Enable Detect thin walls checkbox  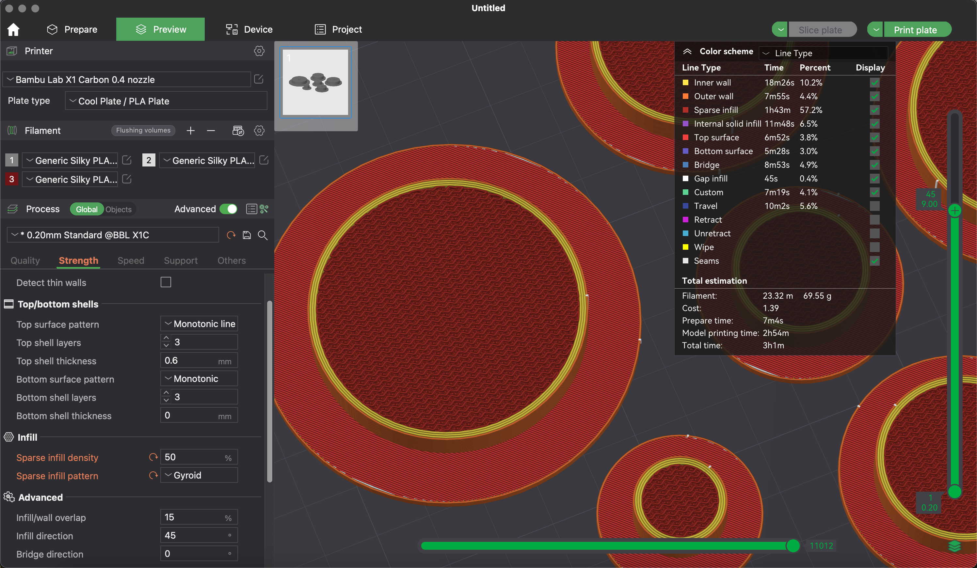[x=166, y=282]
